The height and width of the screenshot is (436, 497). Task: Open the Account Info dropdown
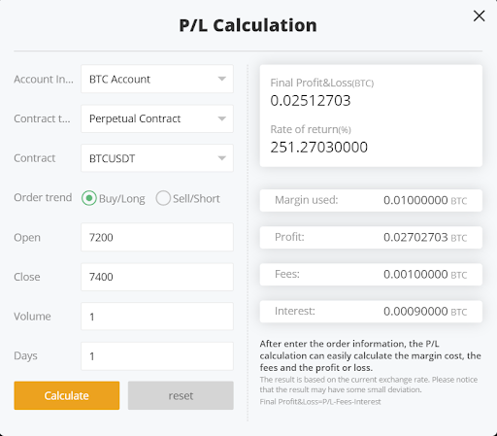tap(157, 79)
